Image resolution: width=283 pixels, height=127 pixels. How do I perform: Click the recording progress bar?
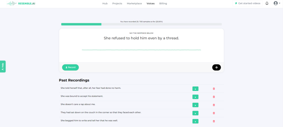tap(141, 24)
